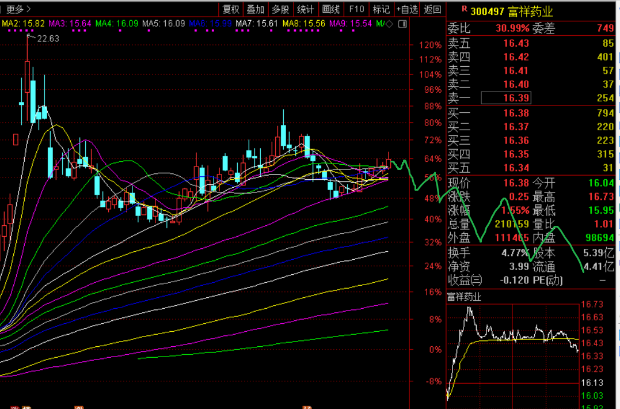The height and width of the screenshot is (409, 620).
Task: Click the 内盘 98694 value
Action: [x=599, y=238]
